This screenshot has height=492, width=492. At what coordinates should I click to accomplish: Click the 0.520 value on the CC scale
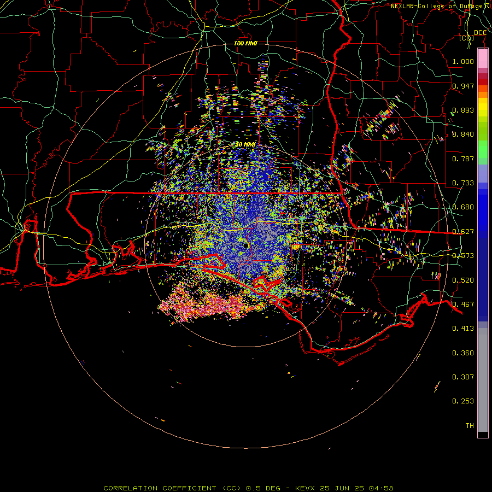(463, 280)
